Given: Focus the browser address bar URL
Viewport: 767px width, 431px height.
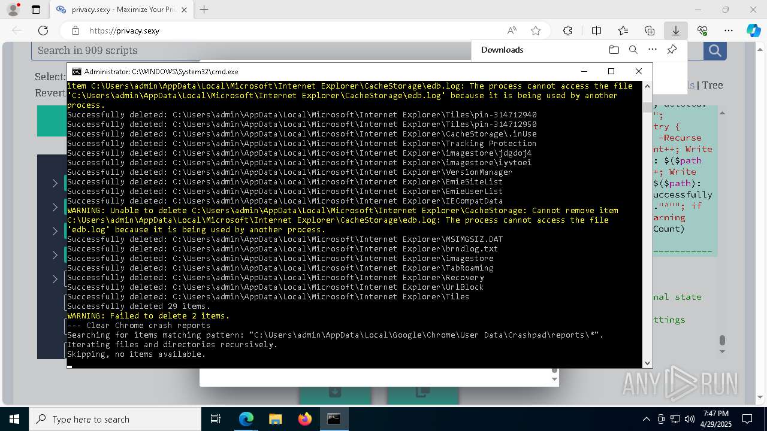Looking at the screenshot, I should [124, 31].
